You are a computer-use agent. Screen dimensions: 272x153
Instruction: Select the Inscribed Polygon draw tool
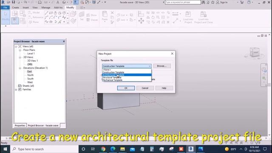click(x=55, y=13)
